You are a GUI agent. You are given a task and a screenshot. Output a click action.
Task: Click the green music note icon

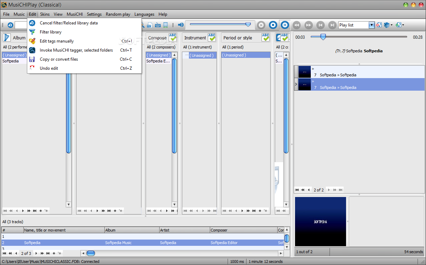click(398, 25)
